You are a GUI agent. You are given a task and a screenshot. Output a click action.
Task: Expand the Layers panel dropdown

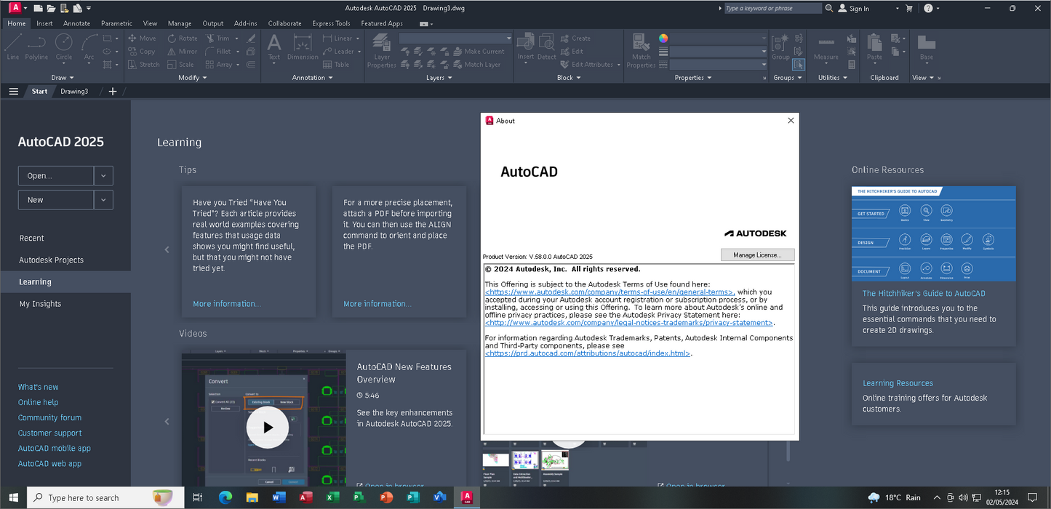[439, 78]
